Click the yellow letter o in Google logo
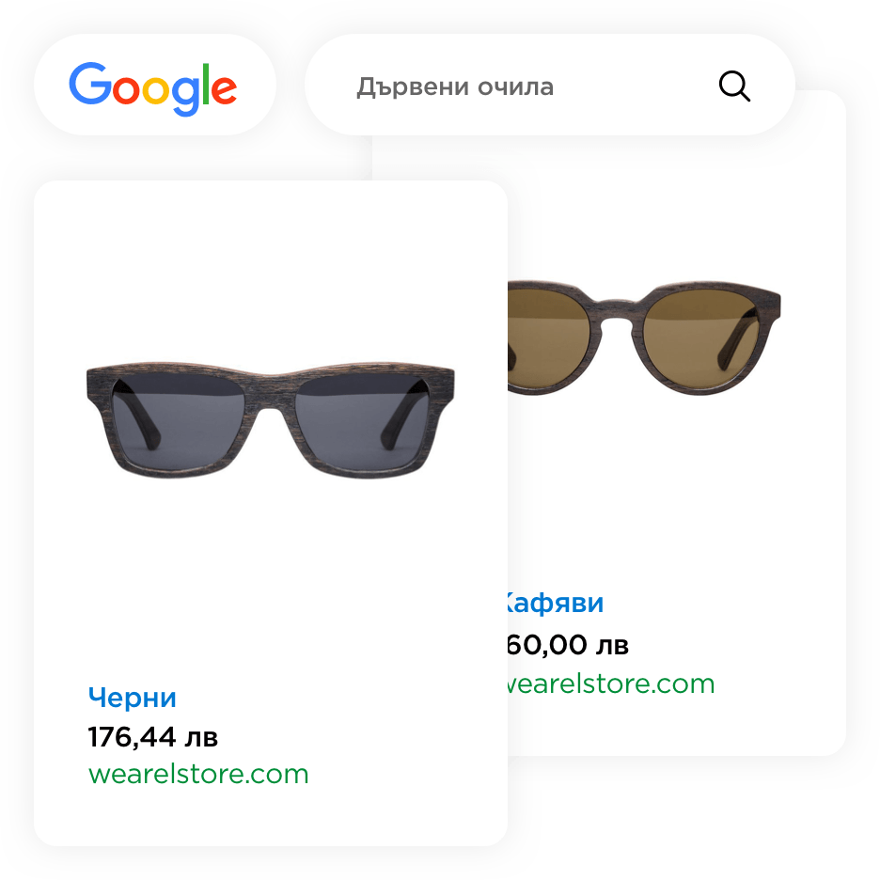This screenshot has height=880, width=880. (155, 90)
